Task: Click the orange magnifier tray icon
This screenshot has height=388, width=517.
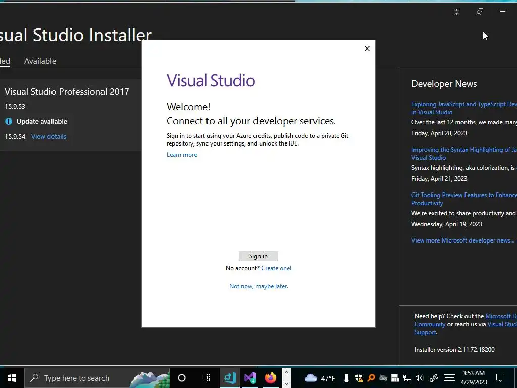Action: click(x=371, y=378)
